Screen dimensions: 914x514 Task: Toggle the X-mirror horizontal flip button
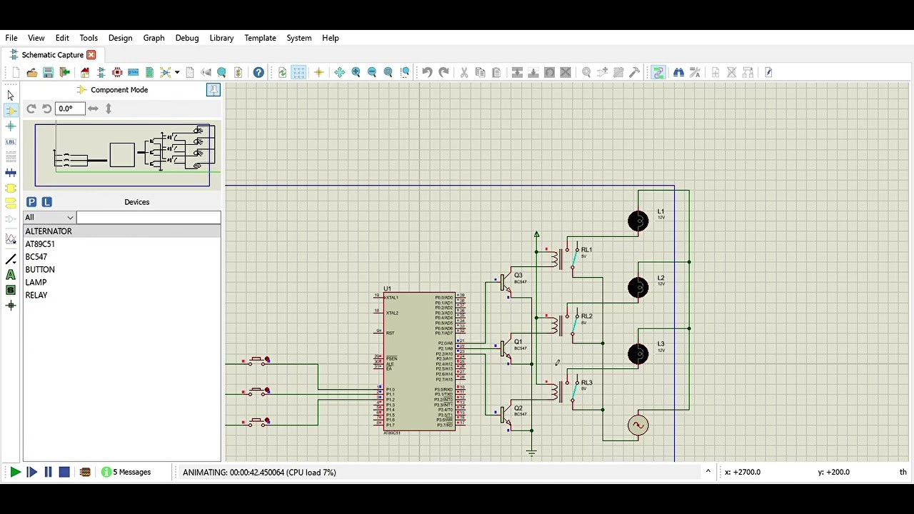tap(93, 109)
